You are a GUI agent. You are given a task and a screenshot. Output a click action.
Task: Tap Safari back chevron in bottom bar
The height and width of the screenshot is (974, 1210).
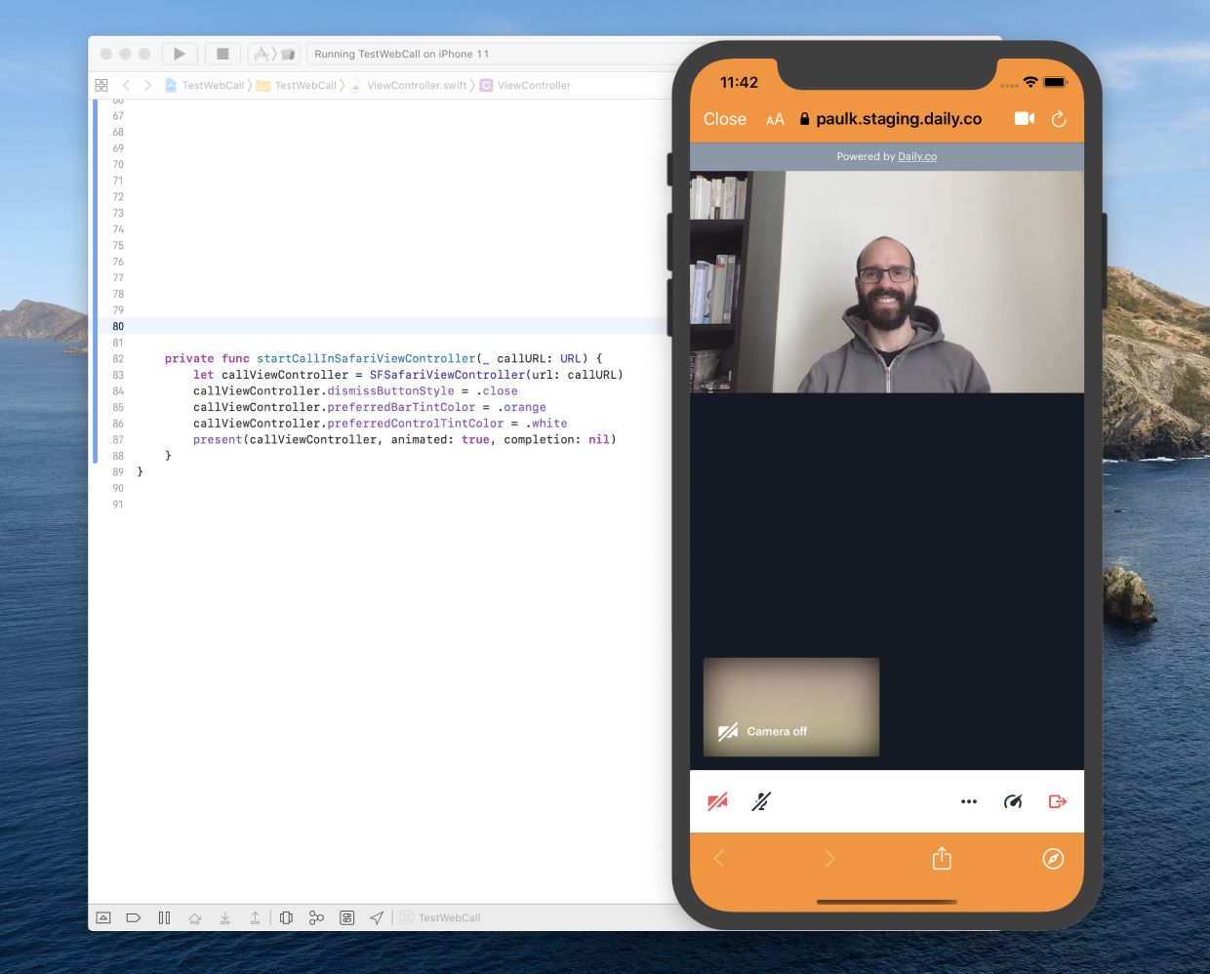(x=719, y=859)
